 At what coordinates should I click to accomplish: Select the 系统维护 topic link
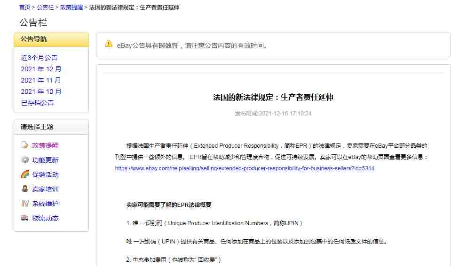pos(45,204)
